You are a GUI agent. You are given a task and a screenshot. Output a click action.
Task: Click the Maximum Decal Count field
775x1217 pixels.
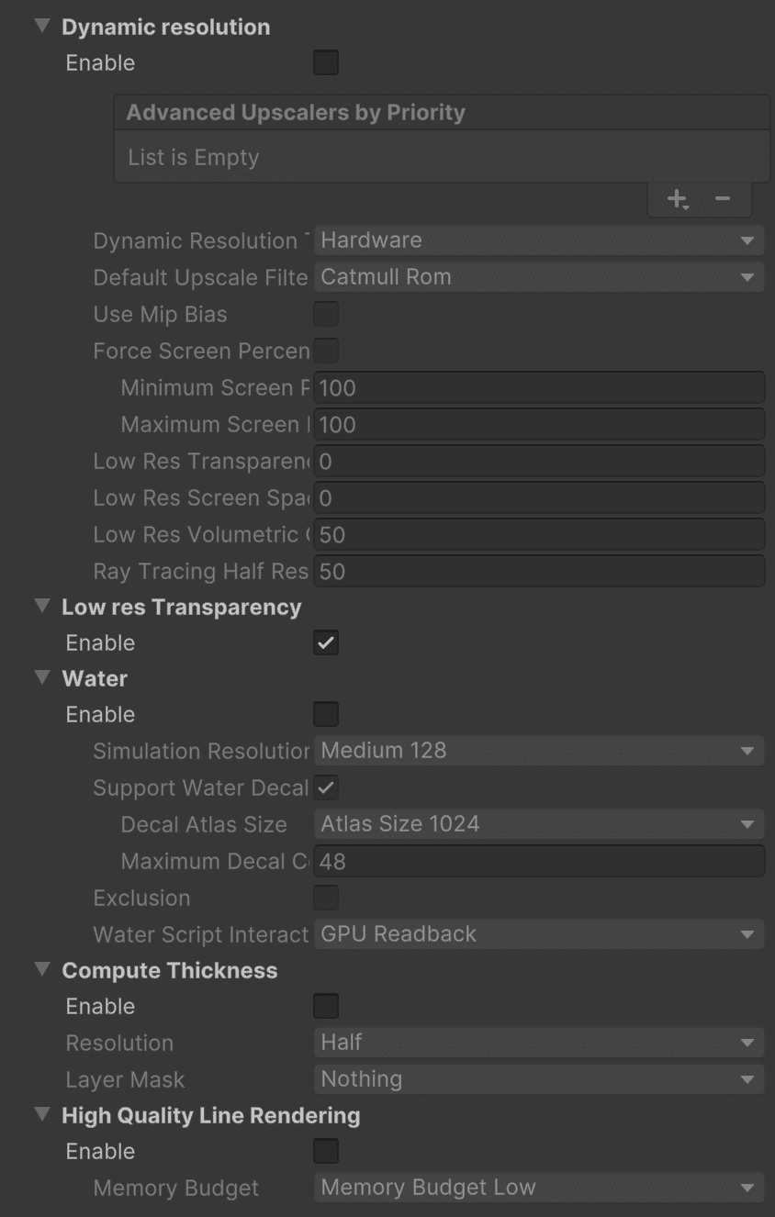(539, 861)
